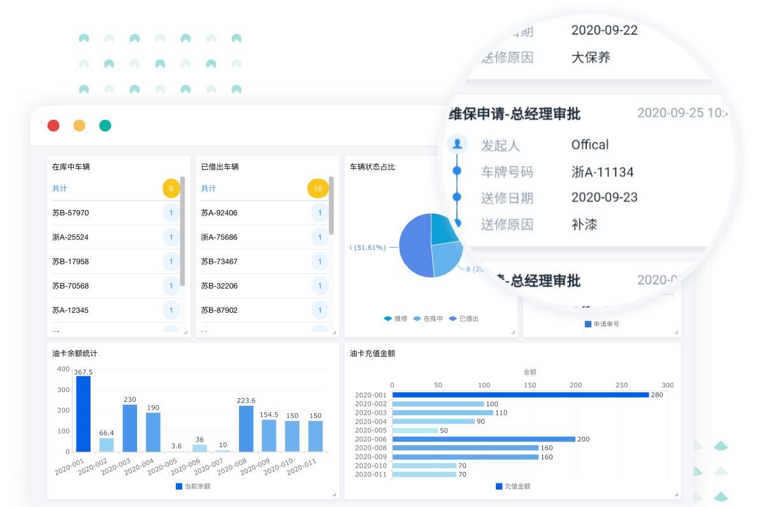Click resize handle of 油卡充值金额 panel

click(677, 495)
